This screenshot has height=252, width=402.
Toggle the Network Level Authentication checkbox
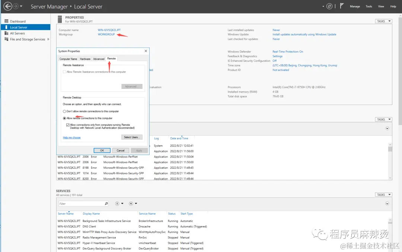[68, 125]
